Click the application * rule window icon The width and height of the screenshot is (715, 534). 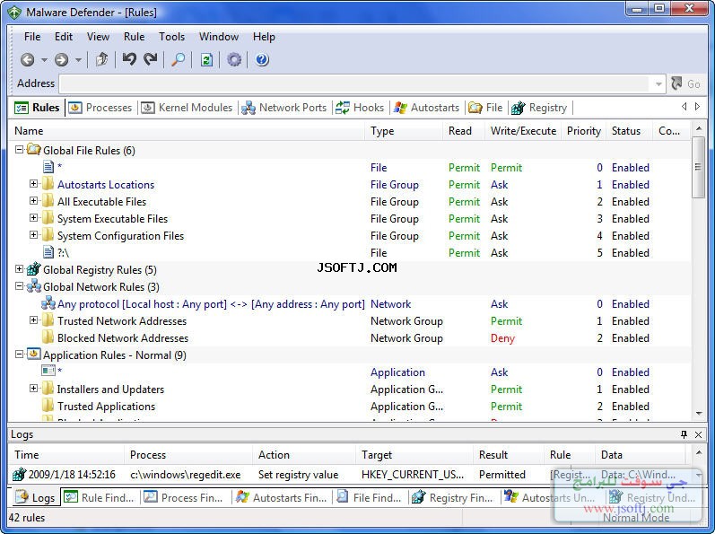point(48,372)
